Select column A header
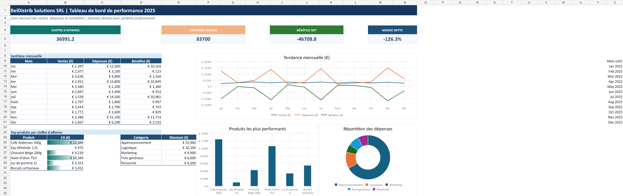This screenshot has width=623, height=196. point(29,3)
